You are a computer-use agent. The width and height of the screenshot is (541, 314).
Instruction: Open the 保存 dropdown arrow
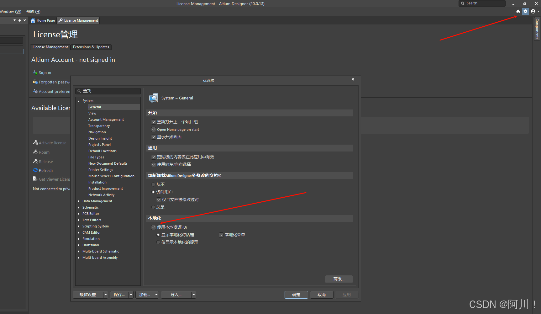(131, 295)
